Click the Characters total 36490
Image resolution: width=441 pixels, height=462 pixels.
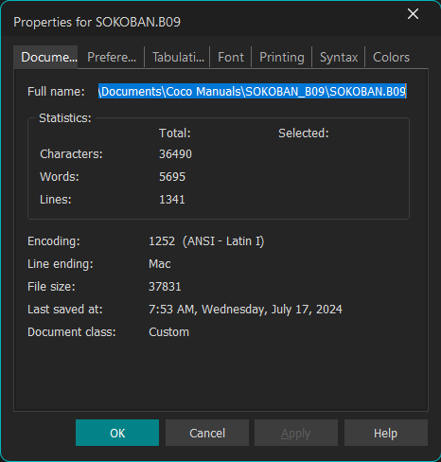175,154
